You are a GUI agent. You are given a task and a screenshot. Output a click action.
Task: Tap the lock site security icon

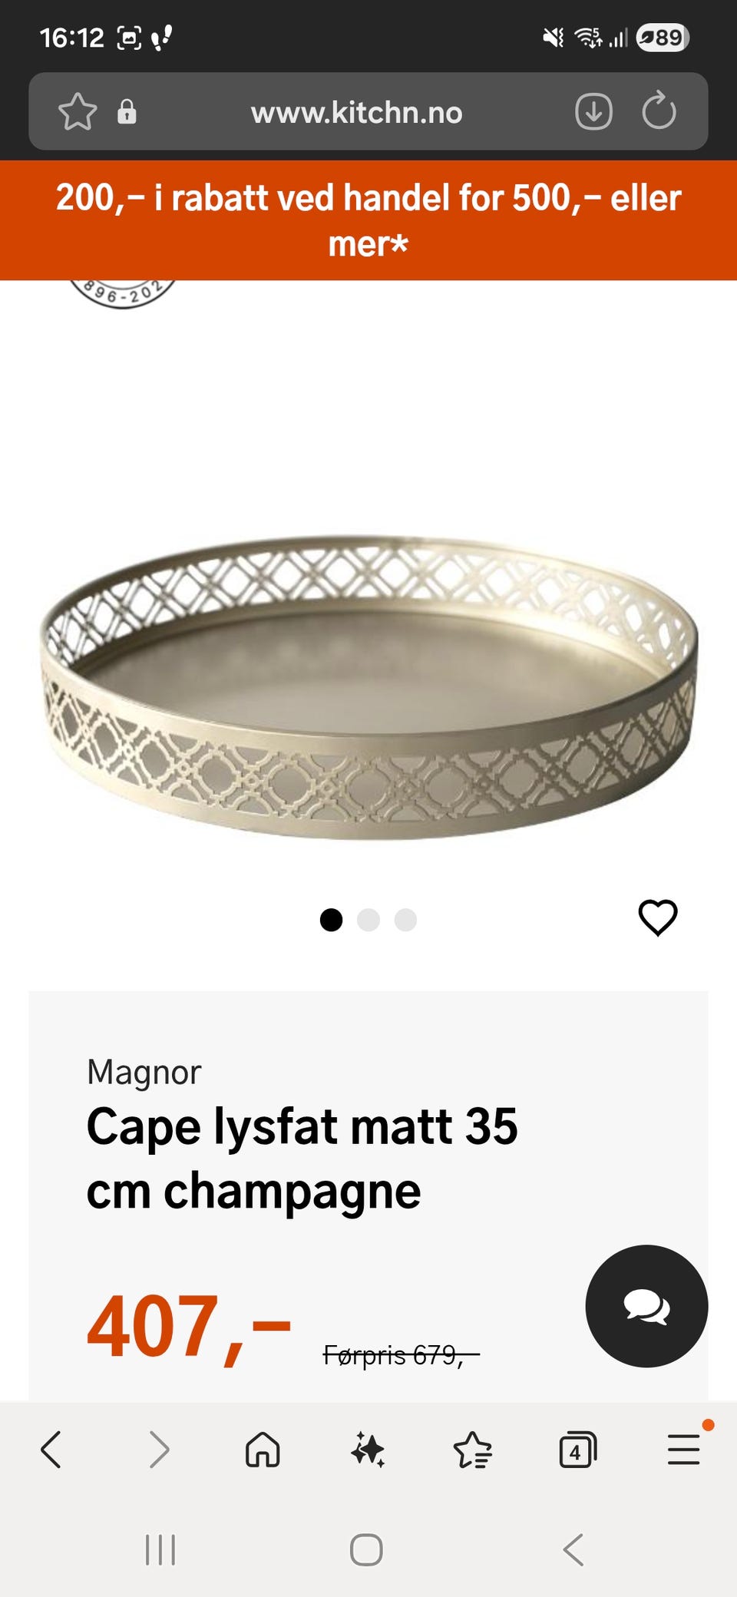pos(127,111)
